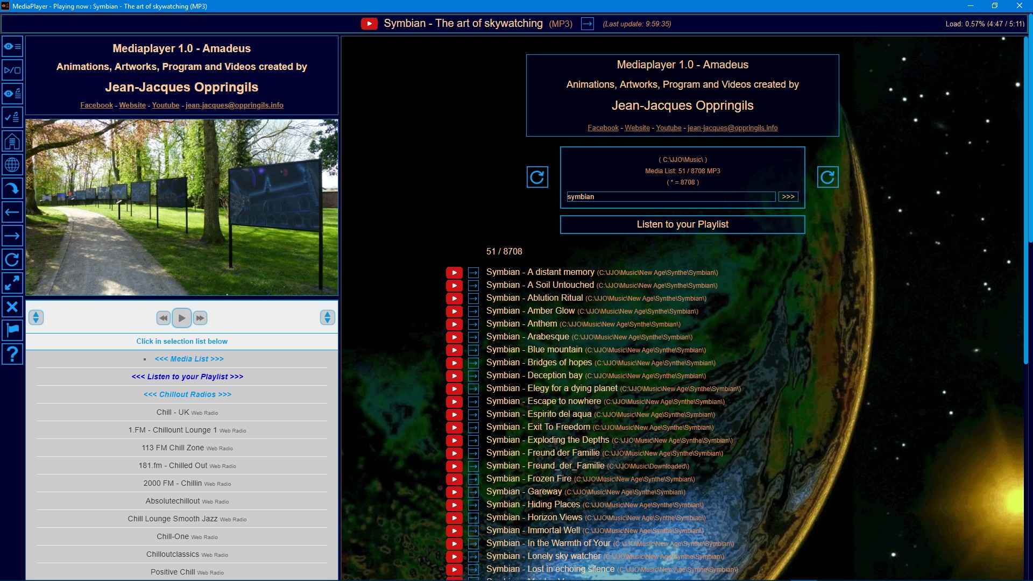1033x581 pixels.
Task: Click the refresh icon left of the media list box
Action: click(537, 177)
